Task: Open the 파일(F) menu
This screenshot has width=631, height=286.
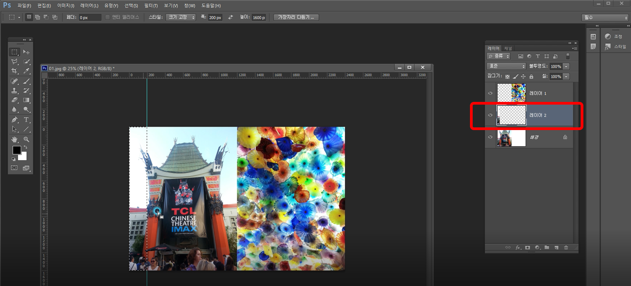Action: coord(24,6)
